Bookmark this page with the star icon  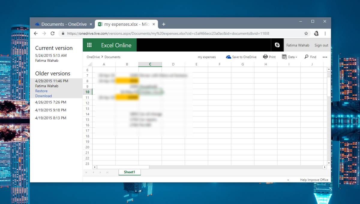pyautogui.click(x=306, y=34)
